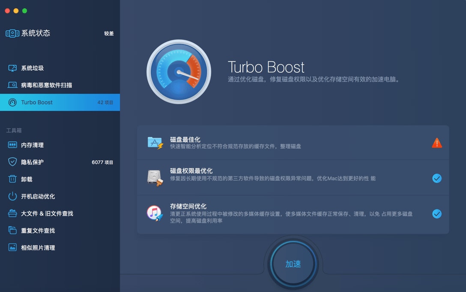The height and width of the screenshot is (292, 466).
Task: Click the Turbo Boost heading
Action: point(266,67)
